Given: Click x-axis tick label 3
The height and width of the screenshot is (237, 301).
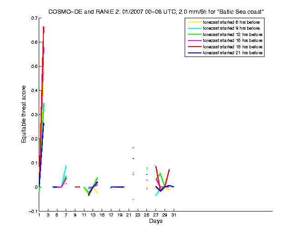Looking at the screenshot, I should click(48, 215).
